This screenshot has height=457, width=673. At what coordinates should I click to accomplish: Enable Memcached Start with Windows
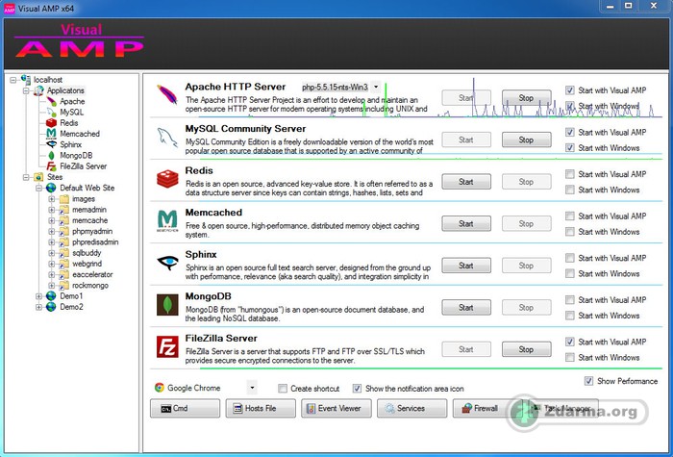click(x=569, y=232)
